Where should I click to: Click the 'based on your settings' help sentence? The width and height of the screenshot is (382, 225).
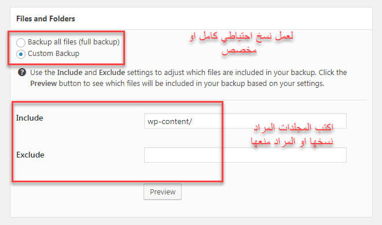[x=286, y=84]
